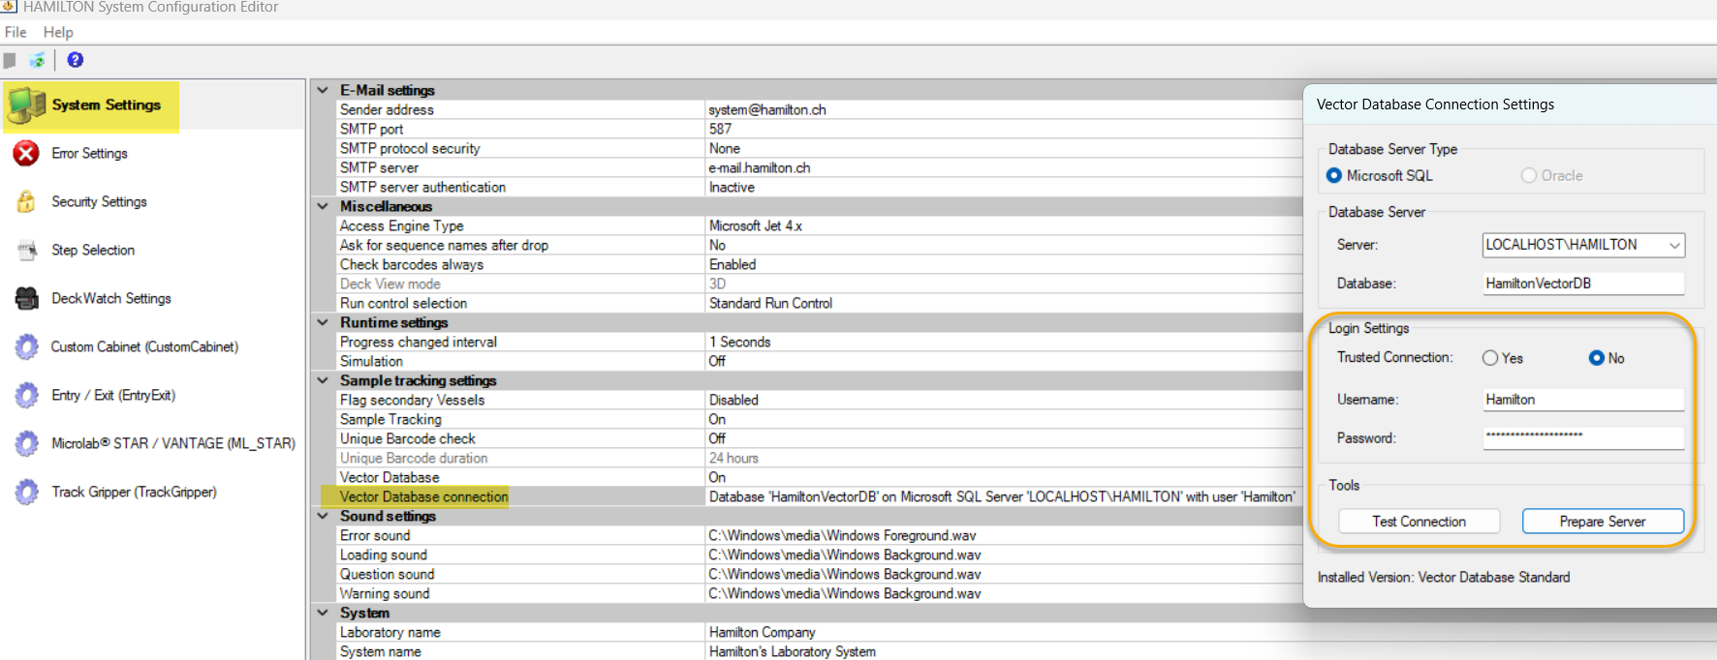Open the Help menu
This screenshot has height=660, width=1717.
[58, 32]
